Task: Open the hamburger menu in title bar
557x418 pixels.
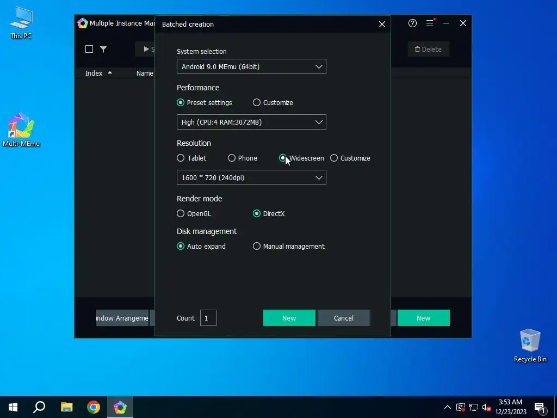Action: (430, 23)
